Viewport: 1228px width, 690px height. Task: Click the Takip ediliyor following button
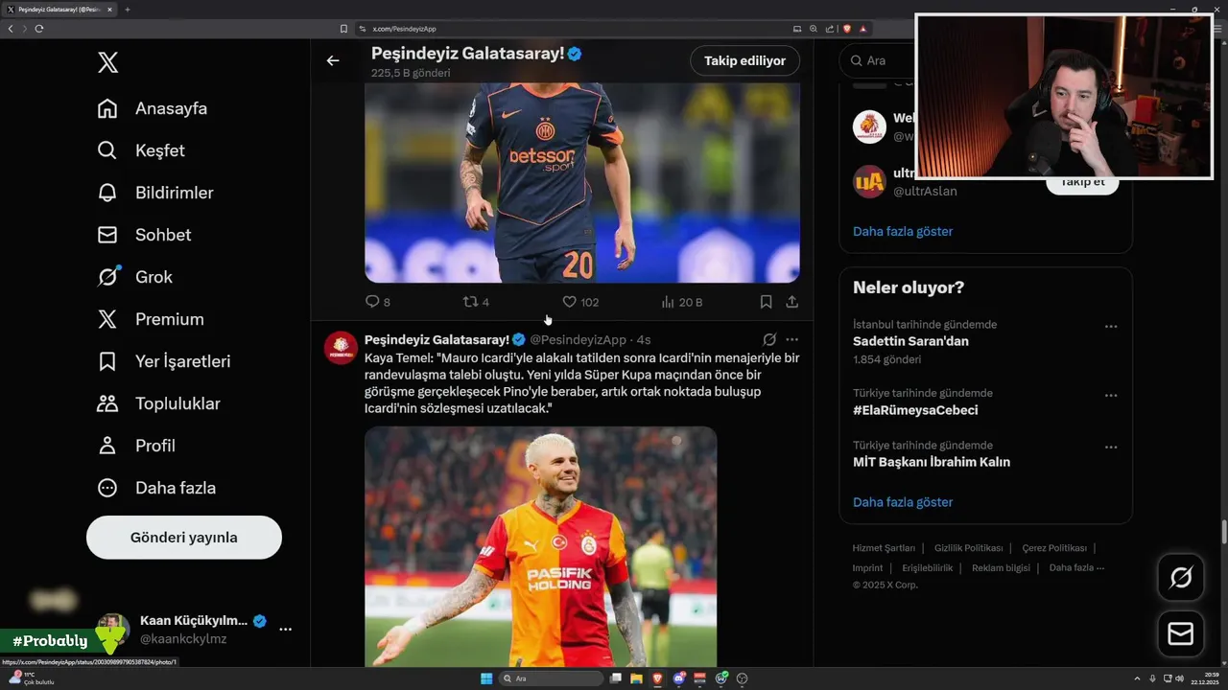pos(744,60)
